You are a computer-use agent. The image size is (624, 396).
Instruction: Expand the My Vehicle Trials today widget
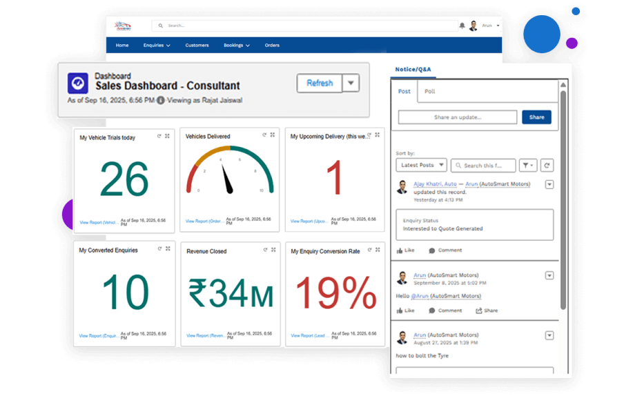pyautogui.click(x=168, y=136)
